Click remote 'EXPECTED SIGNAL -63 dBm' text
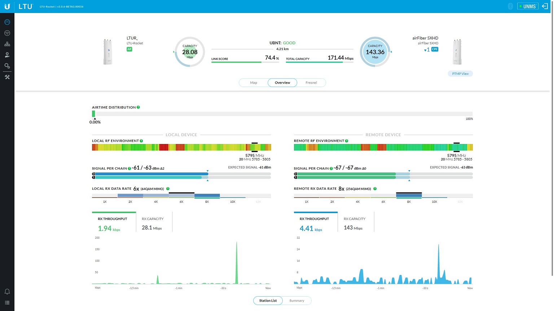 pos(451,167)
